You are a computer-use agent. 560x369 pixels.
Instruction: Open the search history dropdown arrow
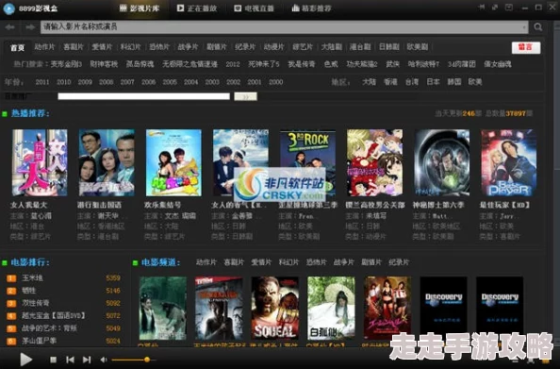(x=524, y=27)
